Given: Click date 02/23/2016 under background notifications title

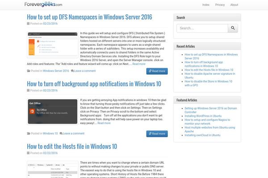Looking at the screenshot, I should [x=50, y=90].
